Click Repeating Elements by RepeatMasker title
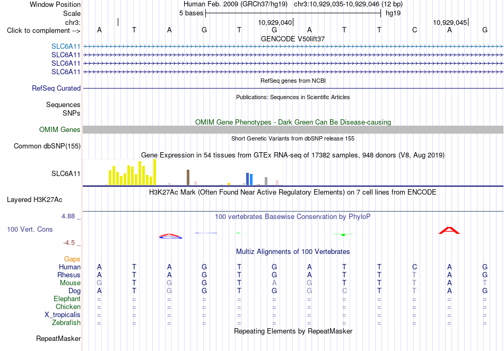The height and width of the screenshot is (351, 504). (293, 331)
